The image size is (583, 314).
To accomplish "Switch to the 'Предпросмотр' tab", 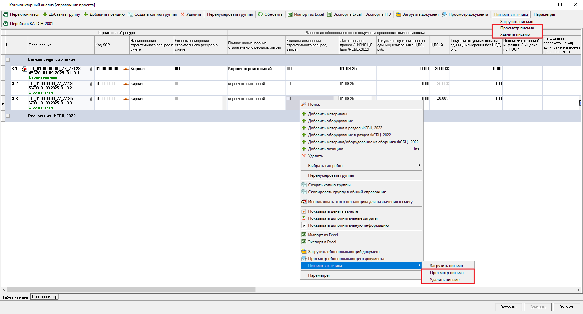I will [45, 297].
